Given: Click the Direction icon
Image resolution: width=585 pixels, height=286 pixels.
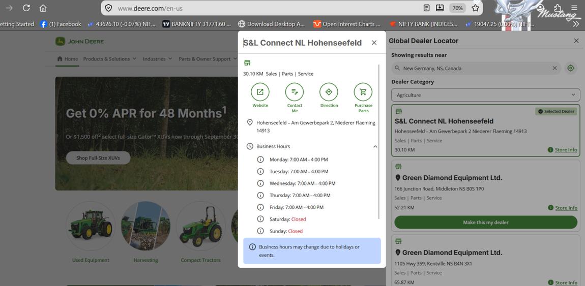Looking at the screenshot, I should pyautogui.click(x=329, y=92).
